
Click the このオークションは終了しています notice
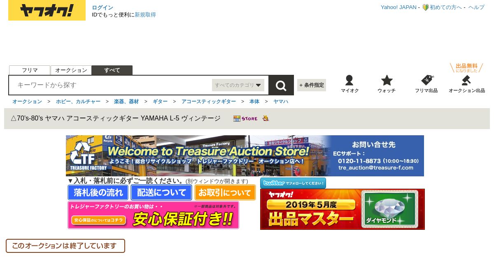[x=65, y=246]
